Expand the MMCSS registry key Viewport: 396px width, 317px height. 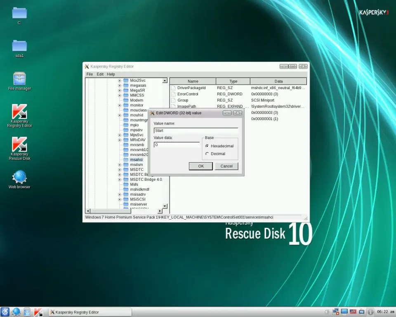tap(120, 95)
